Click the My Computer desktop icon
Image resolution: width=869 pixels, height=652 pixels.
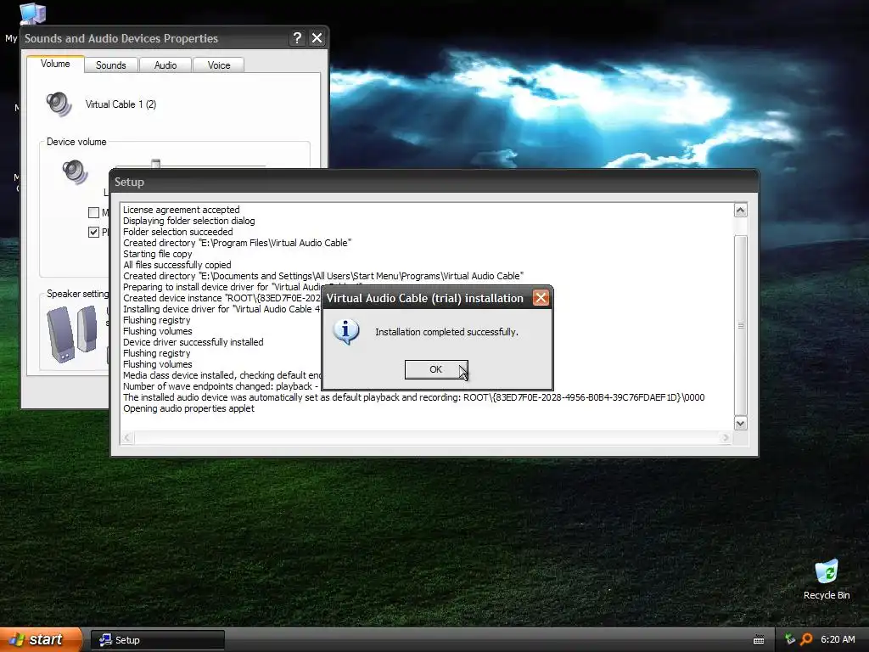[32, 14]
